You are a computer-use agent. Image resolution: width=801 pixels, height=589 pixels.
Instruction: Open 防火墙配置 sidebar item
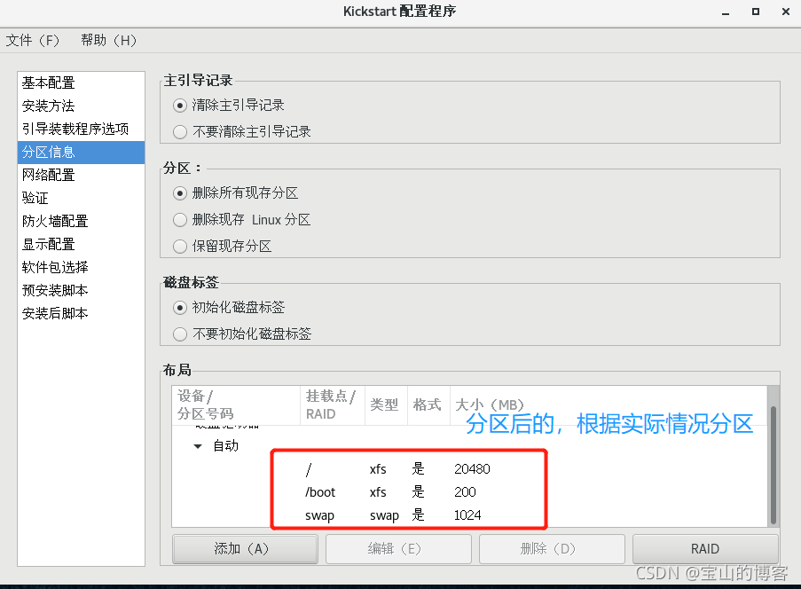(55, 222)
